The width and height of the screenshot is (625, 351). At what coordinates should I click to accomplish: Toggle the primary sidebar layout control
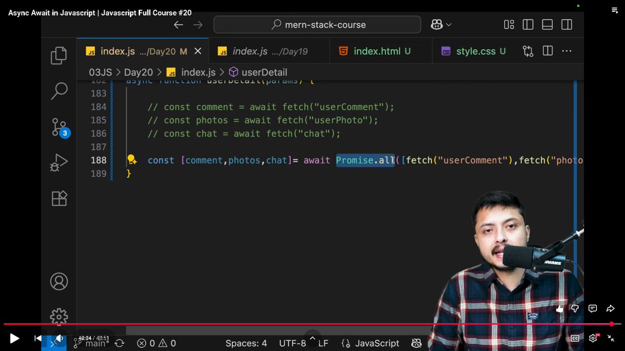pos(528,24)
